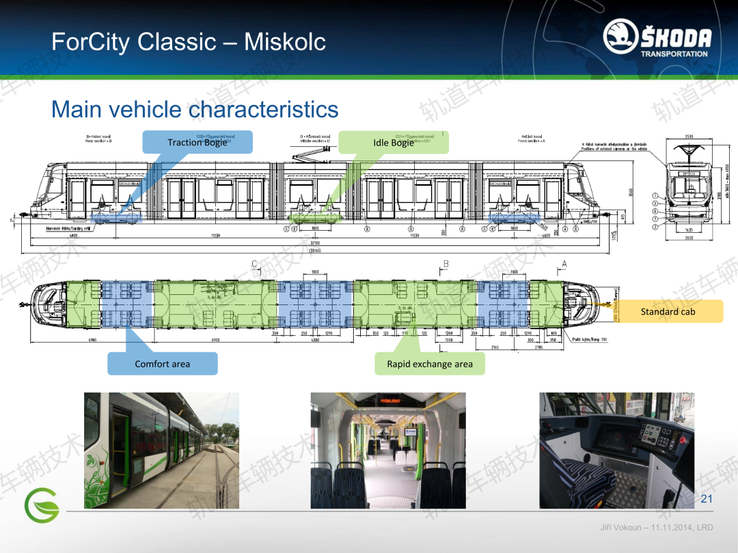Click the pantograph on the tram roof
The height and width of the screenshot is (553, 738).
pos(312,155)
